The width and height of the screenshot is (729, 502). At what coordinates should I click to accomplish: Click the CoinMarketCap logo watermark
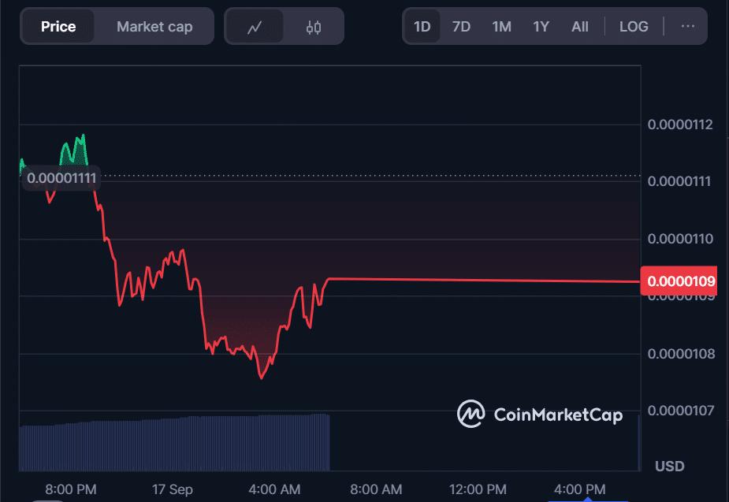(540, 414)
